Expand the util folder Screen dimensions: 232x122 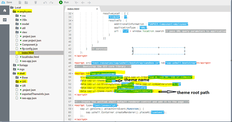tap(17, 28)
